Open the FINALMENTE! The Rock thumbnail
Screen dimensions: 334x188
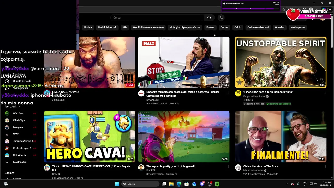(x=281, y=137)
